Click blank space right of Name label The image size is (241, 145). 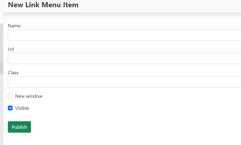(120, 26)
